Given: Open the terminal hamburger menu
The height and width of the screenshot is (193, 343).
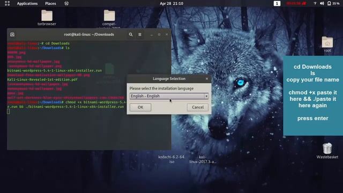Looking at the screenshot, I should tap(140, 34).
